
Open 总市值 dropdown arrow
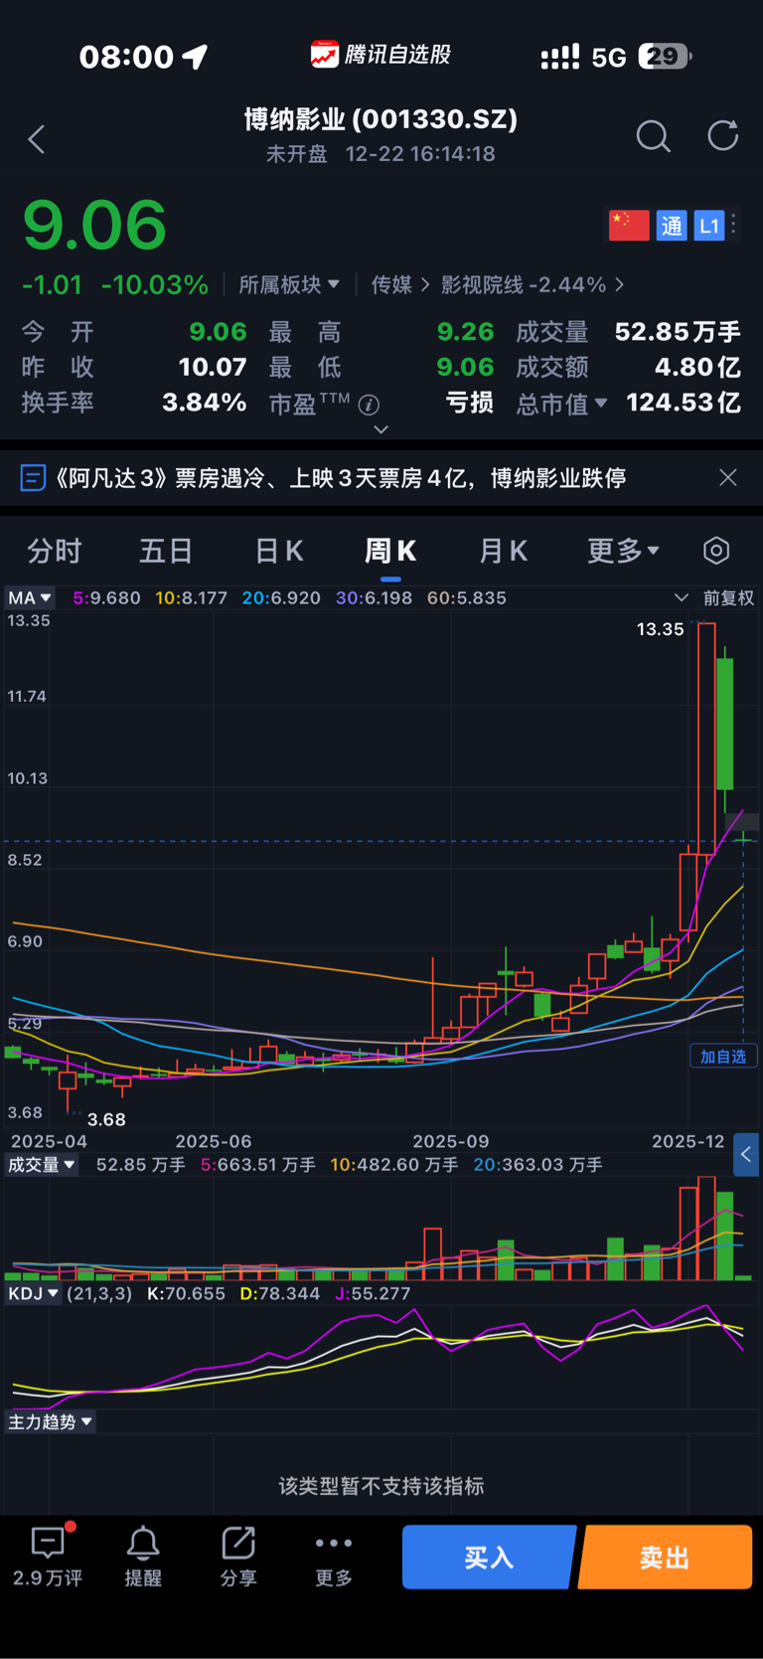click(x=601, y=404)
